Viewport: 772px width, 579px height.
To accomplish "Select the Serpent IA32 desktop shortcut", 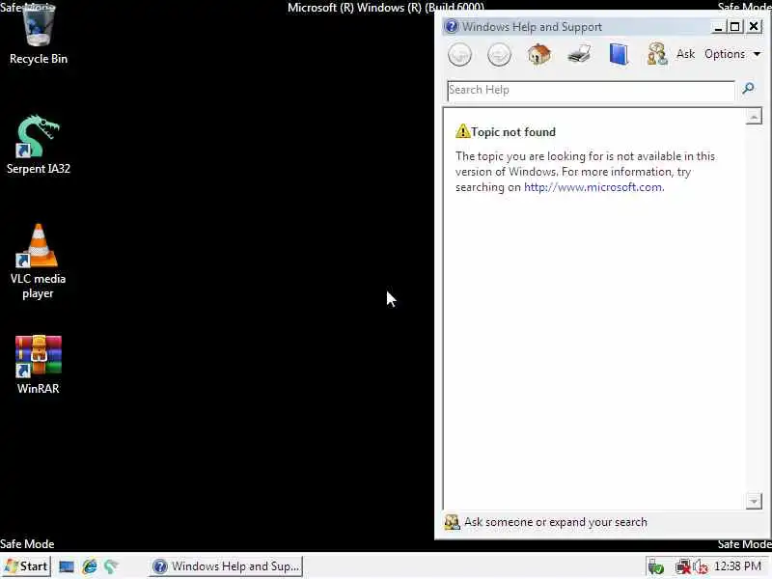I will click(x=39, y=145).
